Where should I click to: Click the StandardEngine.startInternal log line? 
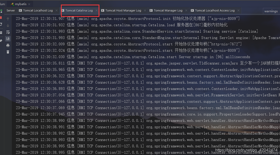[148, 38]
